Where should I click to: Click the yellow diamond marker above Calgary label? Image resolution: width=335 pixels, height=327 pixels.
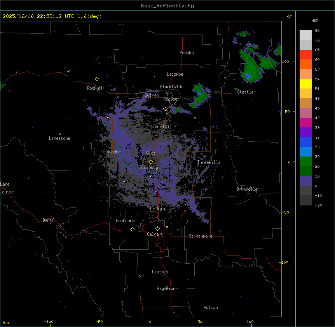click(157, 229)
